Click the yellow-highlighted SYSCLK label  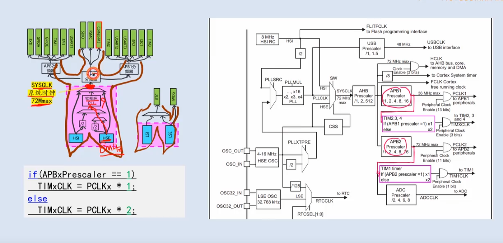(x=42, y=85)
